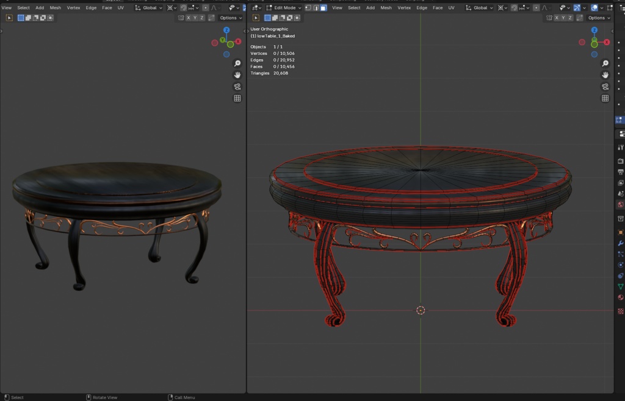Choose 'extend selection' mode in right viewport
Image resolution: width=625 pixels, height=401 pixels.
(x=275, y=18)
